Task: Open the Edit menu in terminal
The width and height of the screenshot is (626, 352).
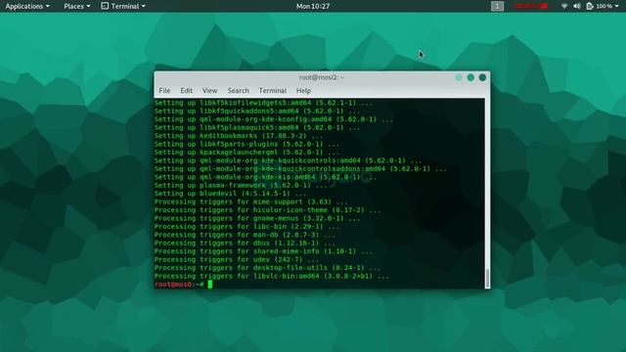Action: coord(186,91)
